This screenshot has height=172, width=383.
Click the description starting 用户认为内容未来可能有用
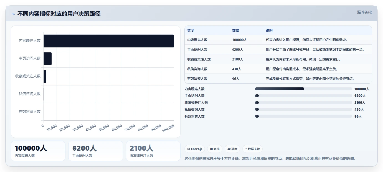point(303,59)
